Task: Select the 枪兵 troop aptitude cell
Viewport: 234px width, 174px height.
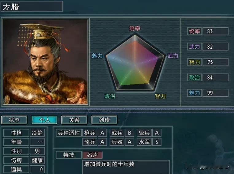Action: coord(90,133)
